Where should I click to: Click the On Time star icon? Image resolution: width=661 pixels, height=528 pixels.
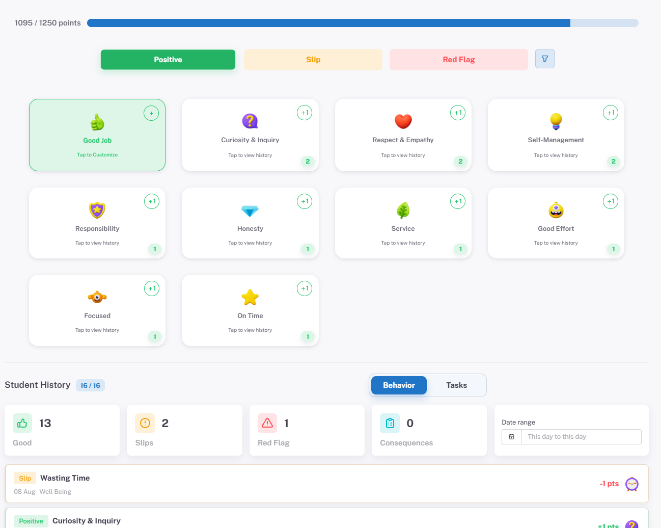click(250, 297)
